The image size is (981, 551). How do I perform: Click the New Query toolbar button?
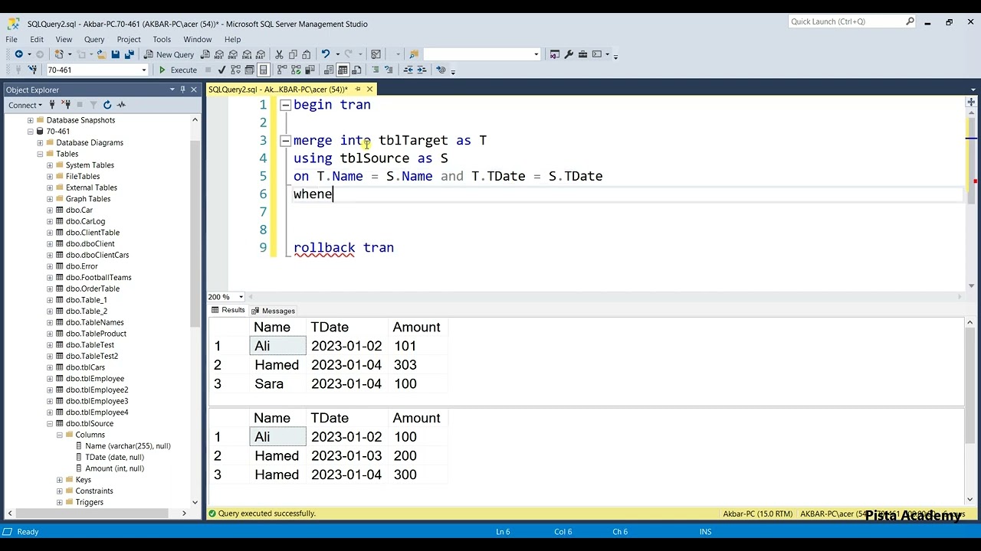169,54
